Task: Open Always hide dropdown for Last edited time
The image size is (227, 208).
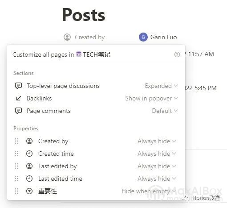Action: pyautogui.click(x=157, y=179)
